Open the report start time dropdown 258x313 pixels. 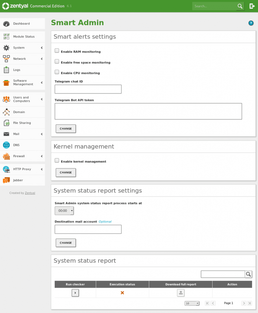pyautogui.click(x=64, y=211)
